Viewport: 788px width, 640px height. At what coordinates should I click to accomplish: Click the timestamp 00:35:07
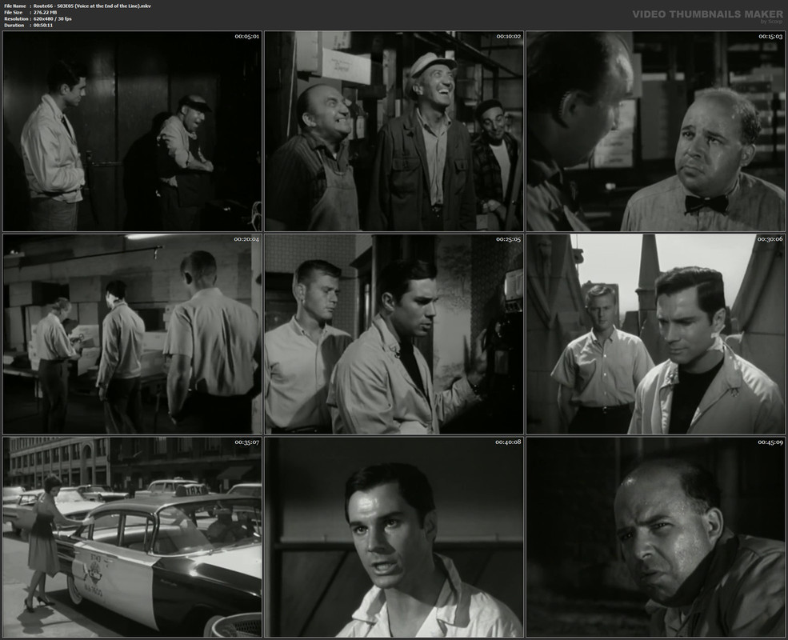coord(246,442)
